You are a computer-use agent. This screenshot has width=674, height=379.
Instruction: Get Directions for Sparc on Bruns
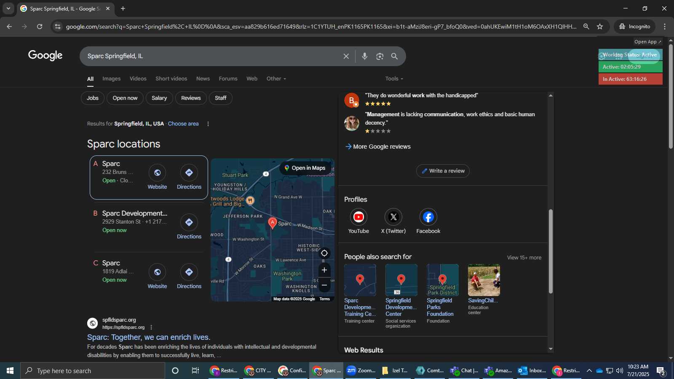pos(189,173)
